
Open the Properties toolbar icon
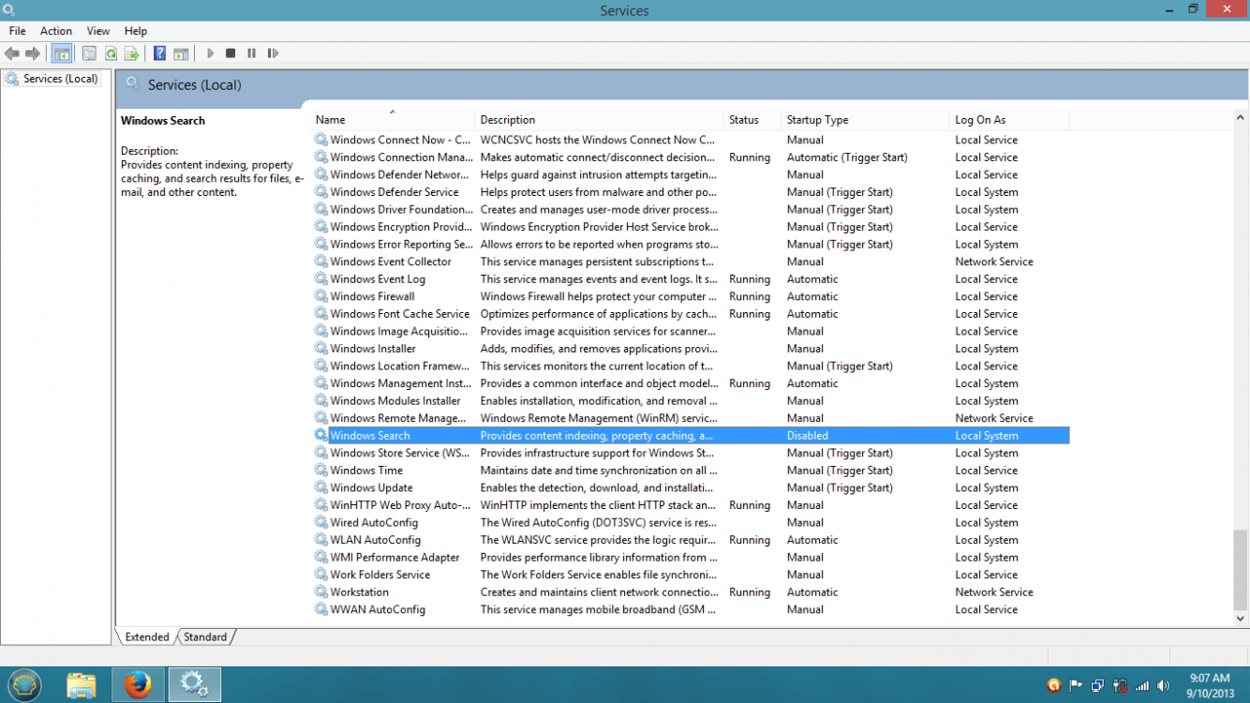(89, 53)
